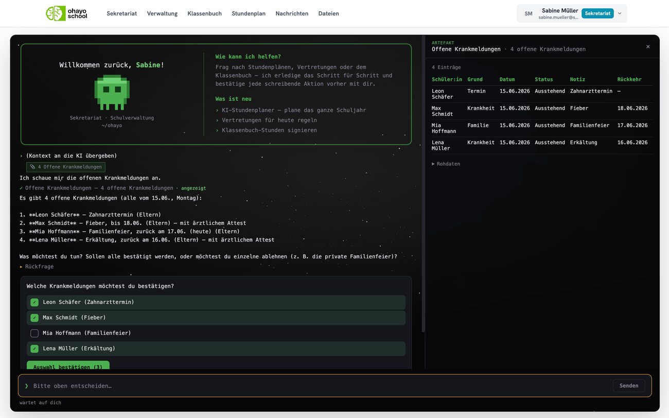Screen dimensions: 669x418
Task: Open the user account dropdown chevron
Action: click(x=620, y=13)
